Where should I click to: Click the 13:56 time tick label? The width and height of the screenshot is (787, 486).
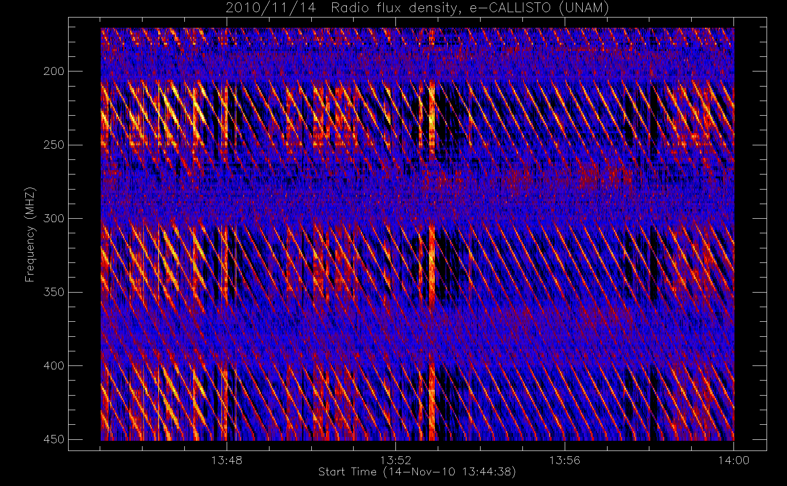pos(565,460)
